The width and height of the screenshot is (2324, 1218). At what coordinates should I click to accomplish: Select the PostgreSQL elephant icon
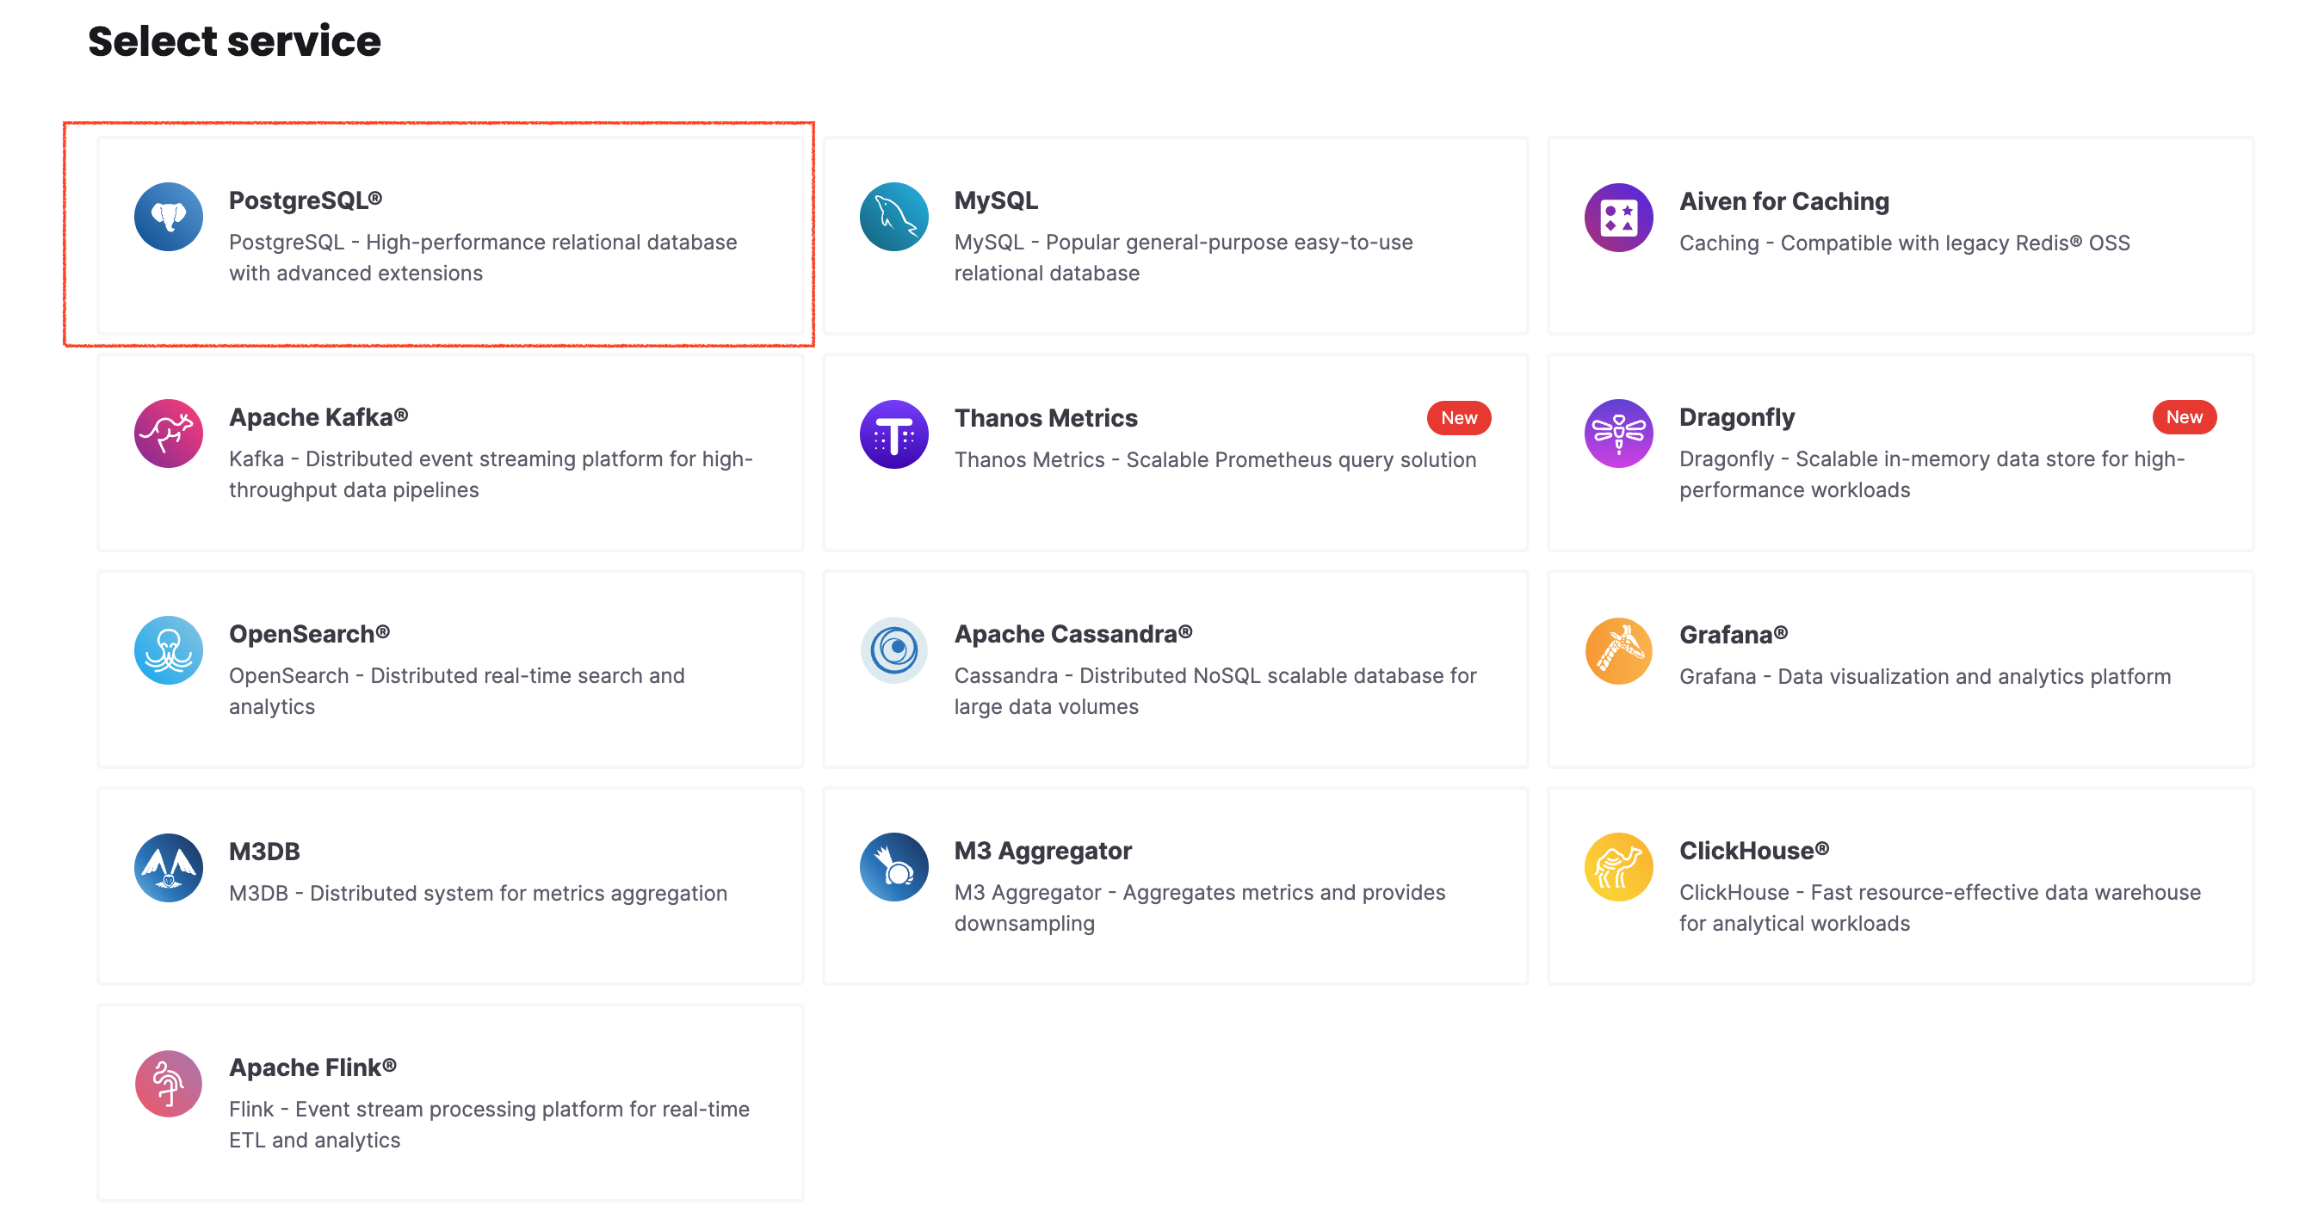point(168,217)
